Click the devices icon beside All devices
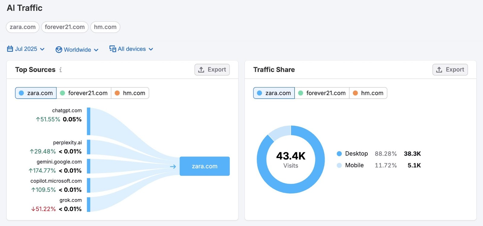This screenshot has width=483, height=226. 113,49
